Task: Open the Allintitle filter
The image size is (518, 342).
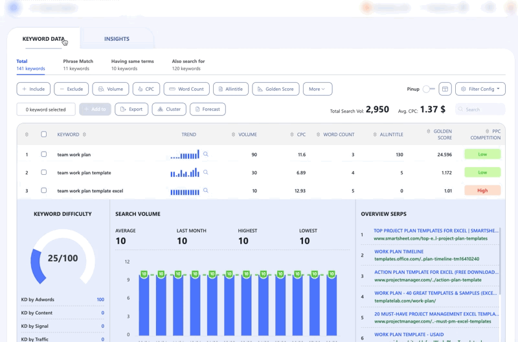Action: (x=231, y=89)
